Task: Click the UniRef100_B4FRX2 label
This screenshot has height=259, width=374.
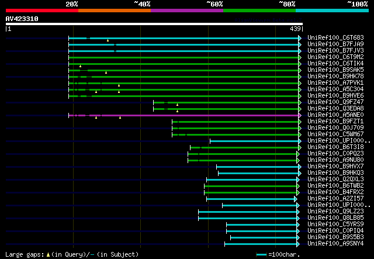Action: [x=335, y=192]
